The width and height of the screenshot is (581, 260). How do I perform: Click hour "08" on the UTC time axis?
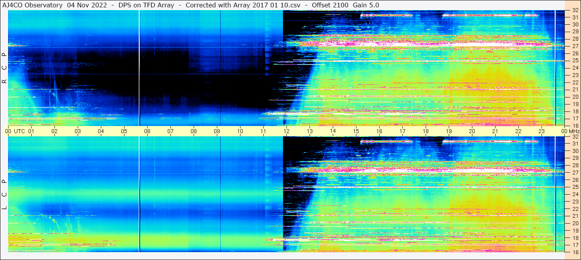[x=194, y=131]
